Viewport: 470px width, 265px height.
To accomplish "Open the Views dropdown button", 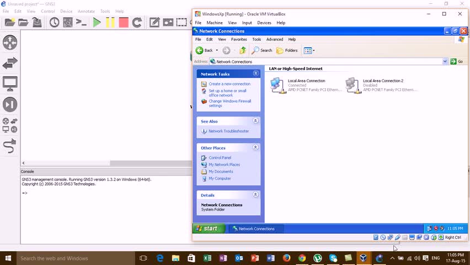I will [x=309, y=50].
